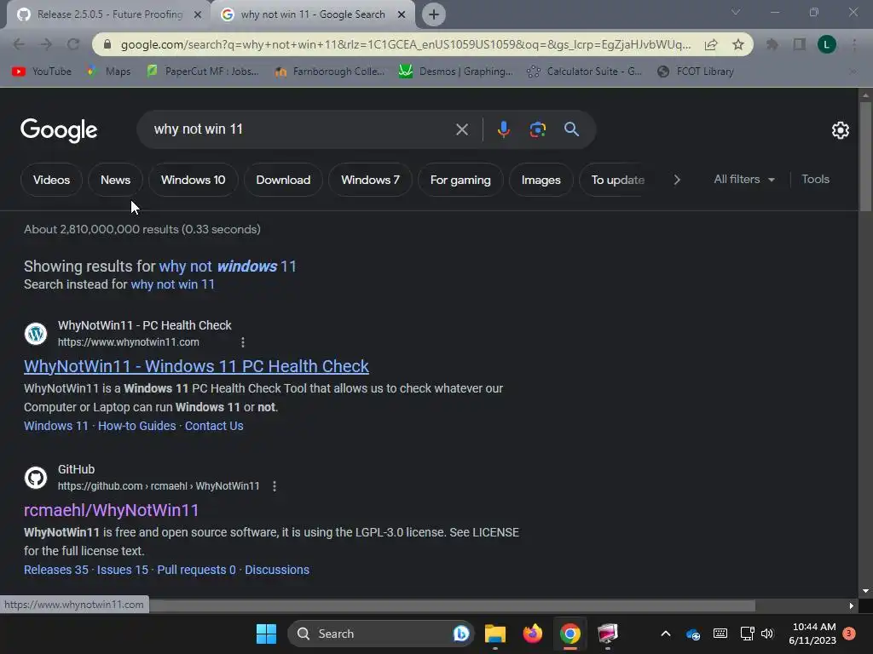Screen dimensions: 873x654
Task: Click the why not windows 11 suggestion
Action: tap(228, 267)
